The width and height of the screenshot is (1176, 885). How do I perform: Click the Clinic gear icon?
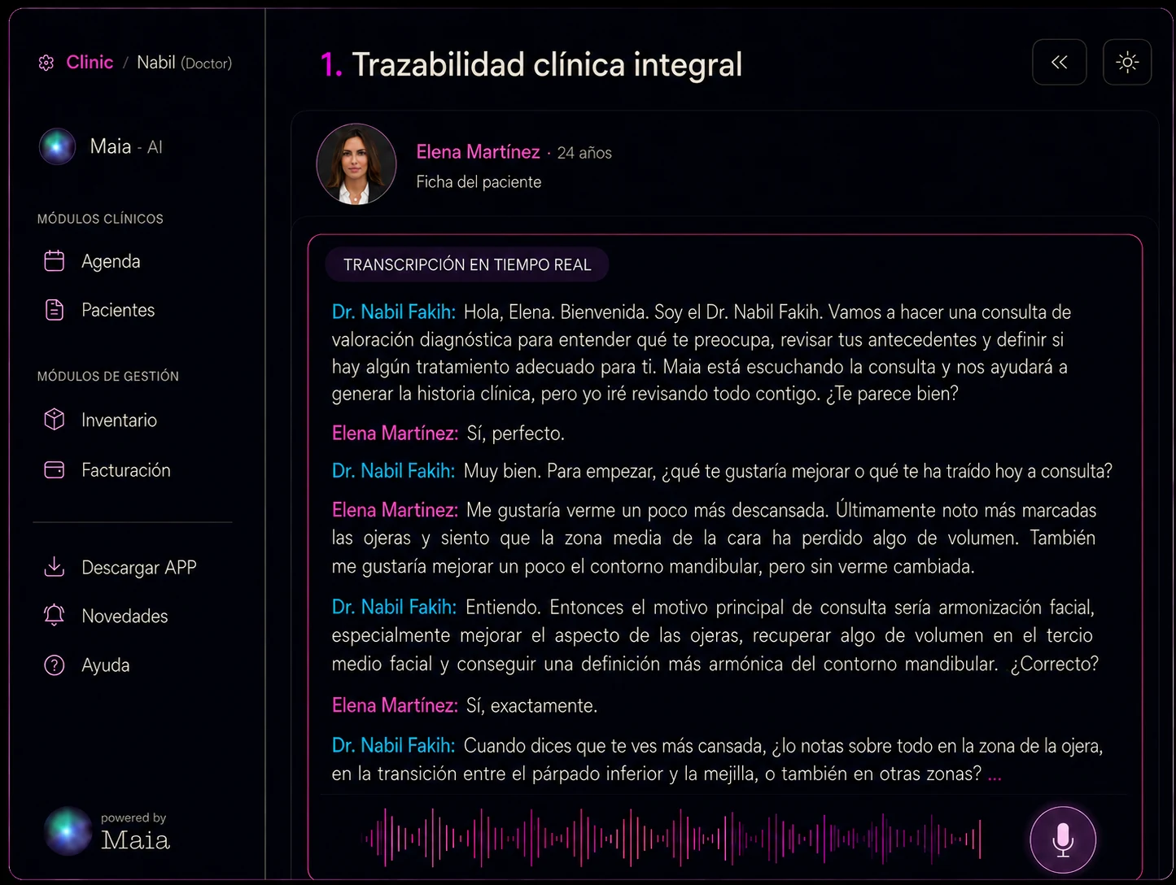(x=46, y=63)
